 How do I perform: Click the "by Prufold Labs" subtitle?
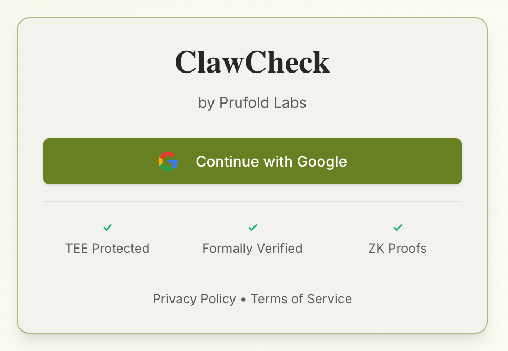[x=252, y=102]
